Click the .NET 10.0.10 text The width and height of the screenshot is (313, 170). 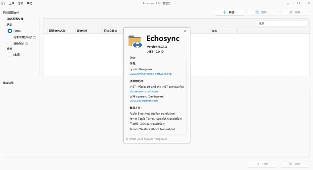coord(155,51)
